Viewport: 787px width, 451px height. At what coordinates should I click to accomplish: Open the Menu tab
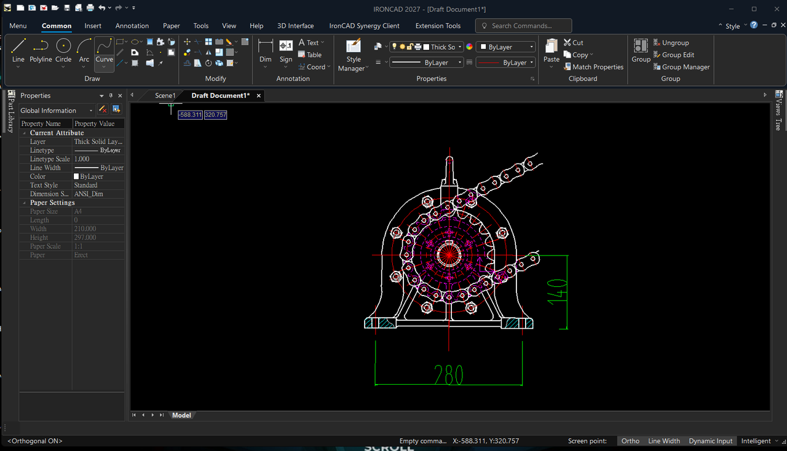tap(18, 26)
